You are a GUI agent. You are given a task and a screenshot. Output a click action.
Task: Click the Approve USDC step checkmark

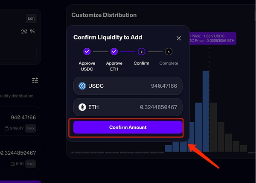[x=87, y=52]
